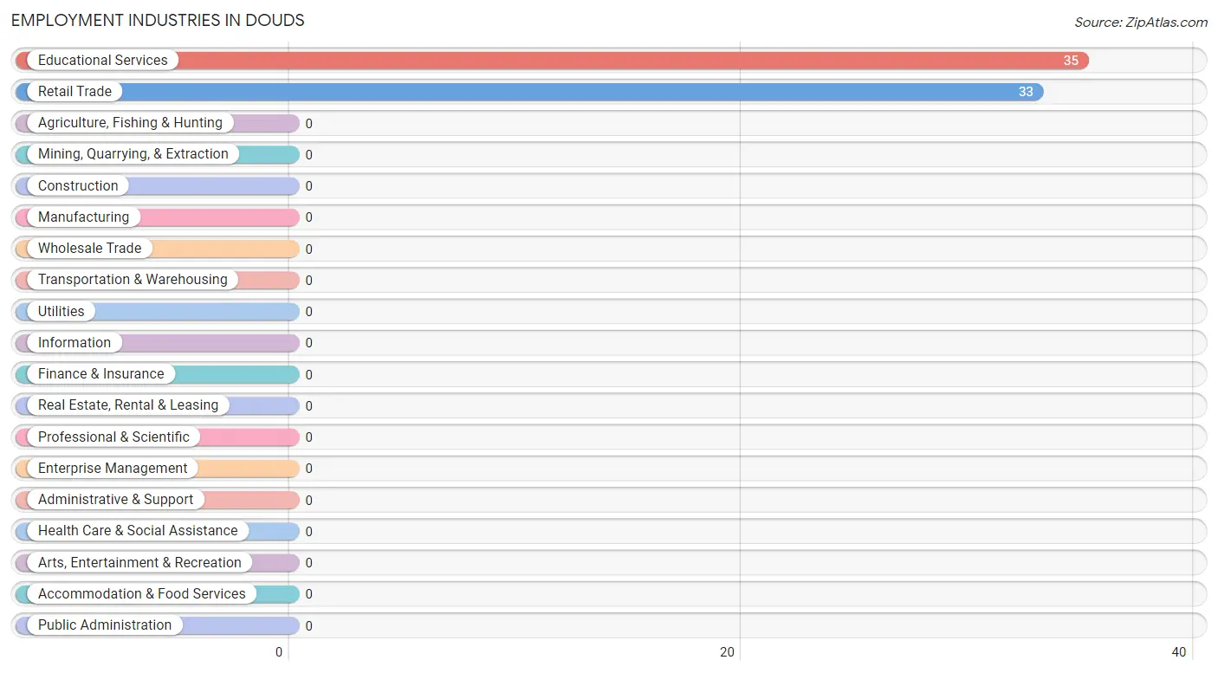The height and width of the screenshot is (673, 1218).
Task: Click the 0 value beside Public Administration
Action: [x=308, y=626]
